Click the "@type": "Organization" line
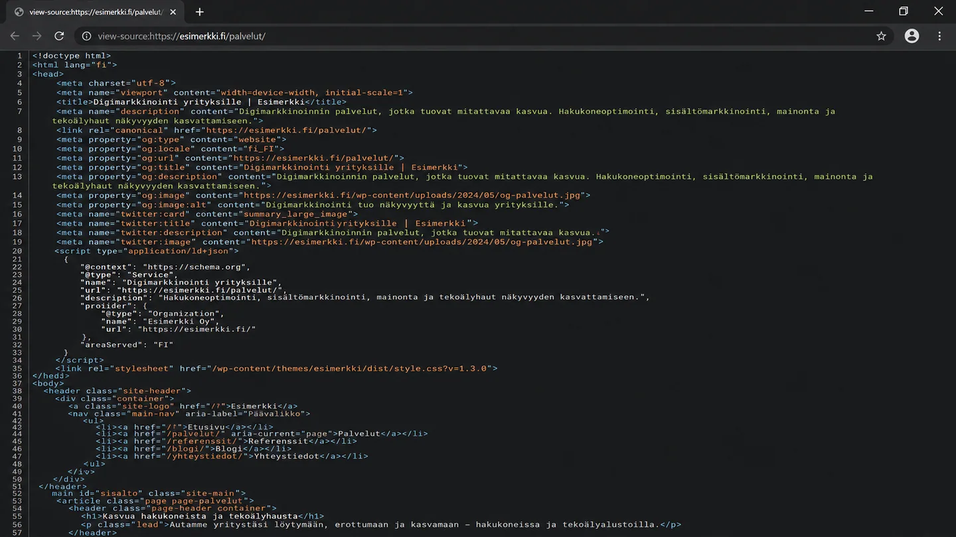The image size is (956, 537). click(163, 314)
